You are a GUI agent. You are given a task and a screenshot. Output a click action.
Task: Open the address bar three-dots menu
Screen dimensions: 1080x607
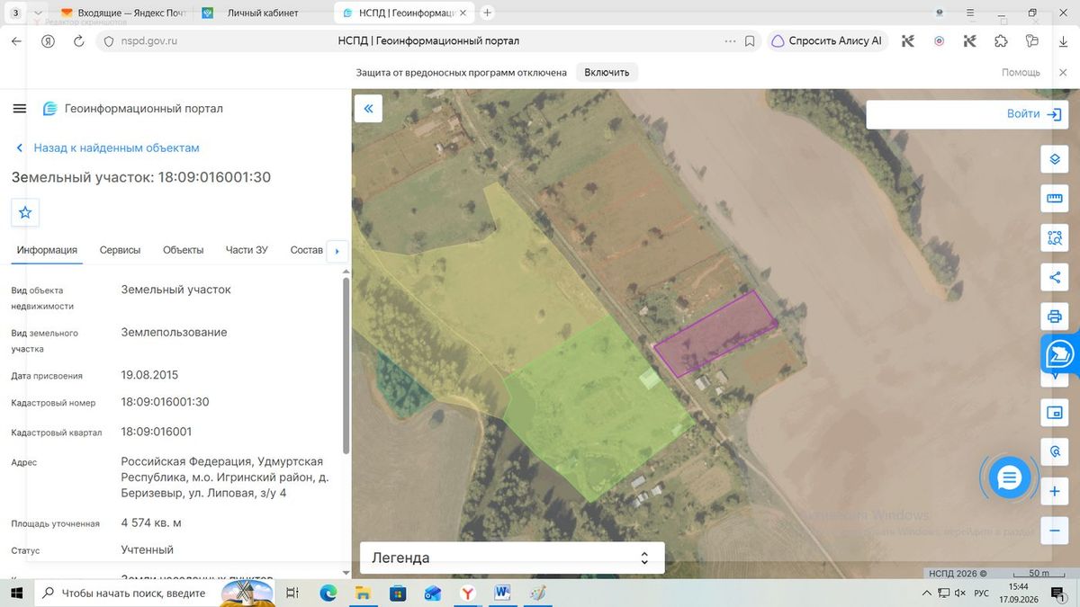pos(730,41)
